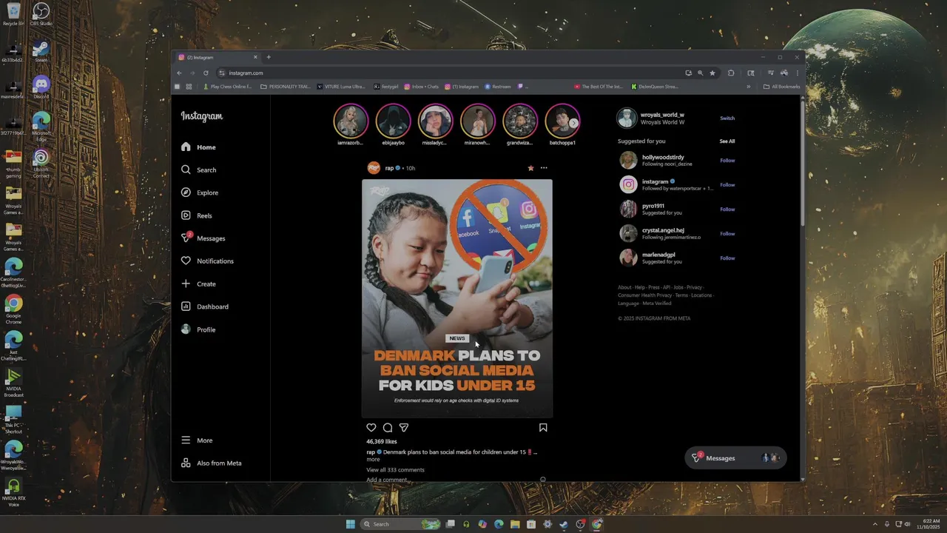View ebkjaaybo story

click(x=393, y=121)
